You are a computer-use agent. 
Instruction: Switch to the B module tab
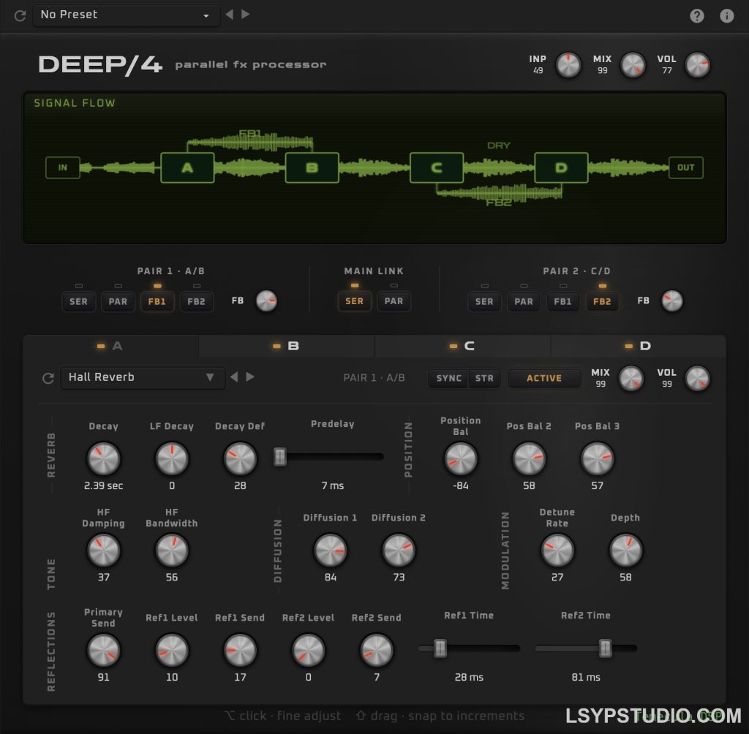point(286,346)
